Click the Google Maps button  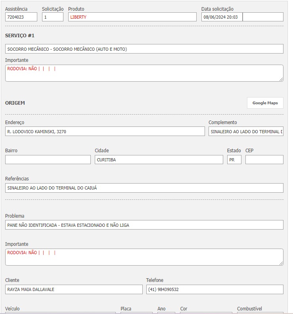coord(265,103)
